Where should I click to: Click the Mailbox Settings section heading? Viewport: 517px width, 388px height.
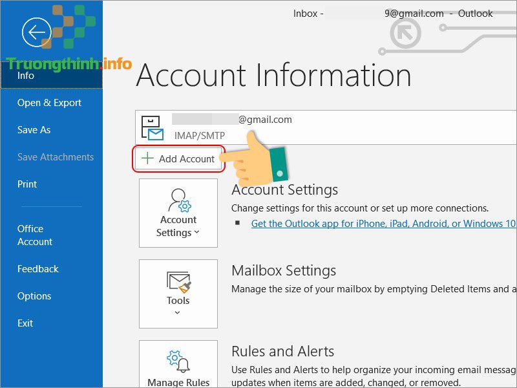tap(284, 270)
